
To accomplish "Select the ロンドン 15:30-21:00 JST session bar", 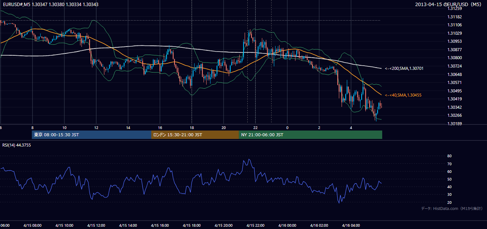I will pyautogui.click(x=195, y=135).
